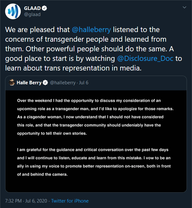Click the Twitter for iPhone source link
Viewport: 192px width, 208px height.
[70, 201]
